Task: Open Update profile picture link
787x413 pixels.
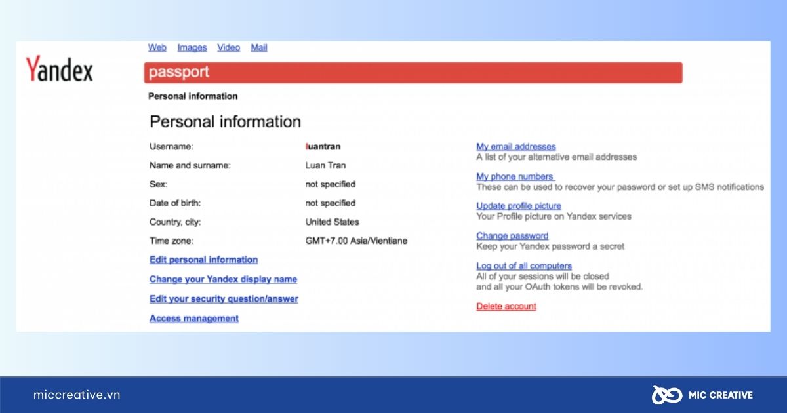Action: pos(519,206)
